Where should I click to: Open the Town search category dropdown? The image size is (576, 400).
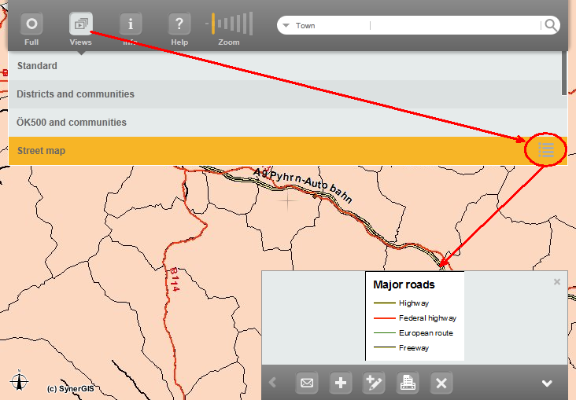(x=286, y=26)
